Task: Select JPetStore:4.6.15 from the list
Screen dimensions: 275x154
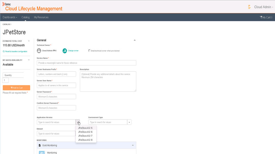Action: (86, 128)
